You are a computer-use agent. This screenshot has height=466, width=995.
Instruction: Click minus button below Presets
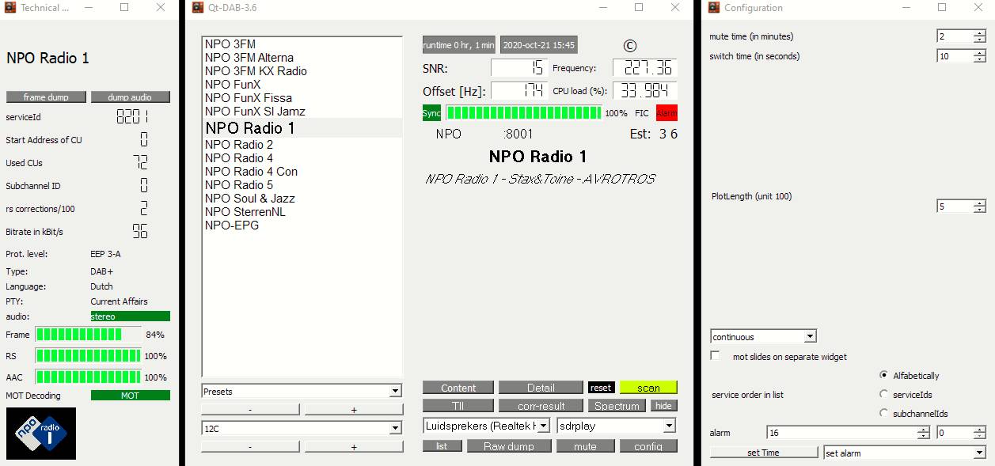coord(250,410)
